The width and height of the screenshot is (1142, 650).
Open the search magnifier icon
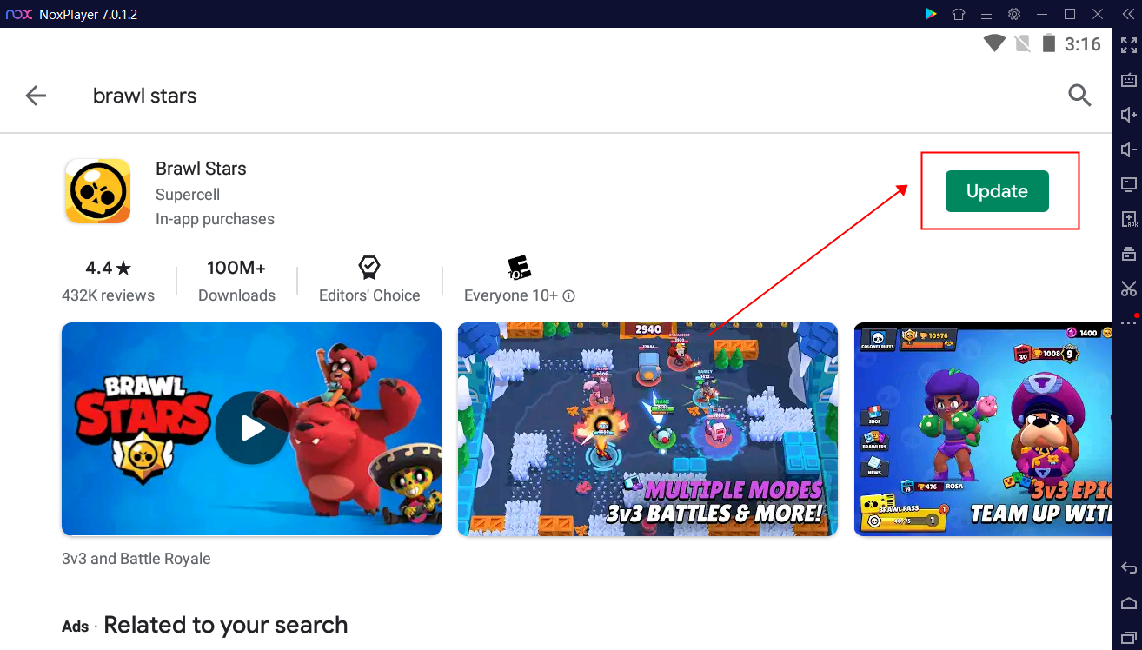coord(1079,96)
